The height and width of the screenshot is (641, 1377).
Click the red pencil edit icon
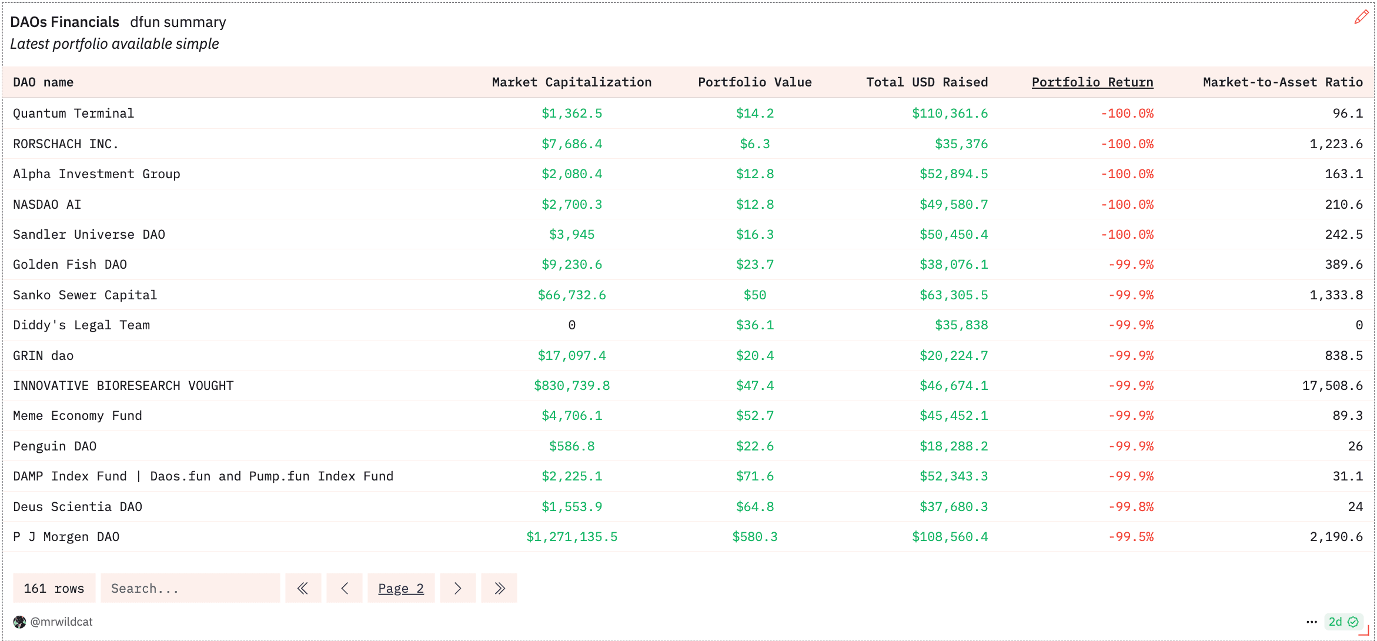1361,17
